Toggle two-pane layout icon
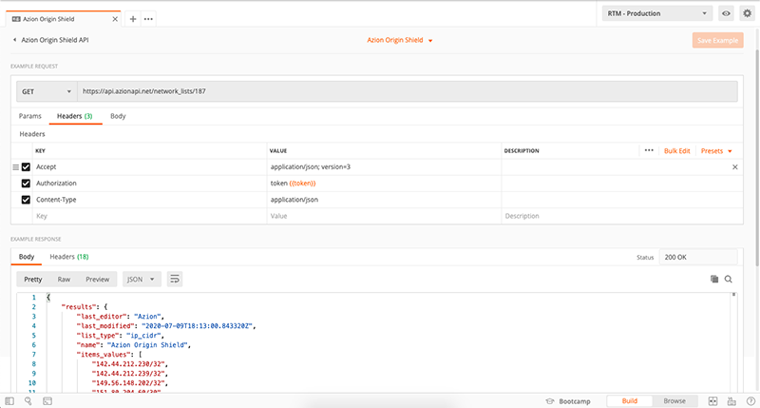The image size is (760, 408). (x=712, y=401)
